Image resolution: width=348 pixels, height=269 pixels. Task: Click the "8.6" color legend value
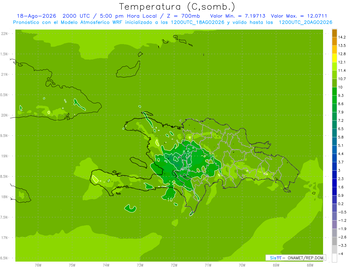tap(341, 104)
